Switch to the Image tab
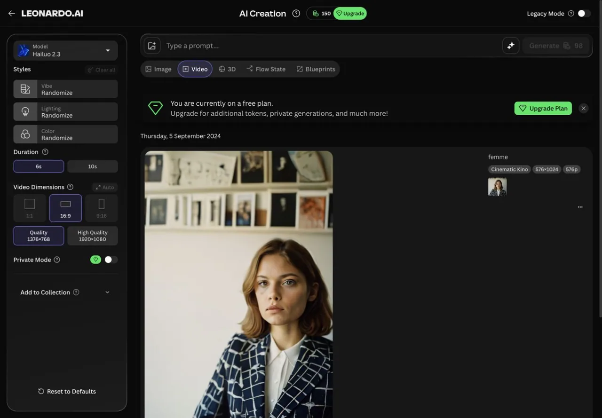This screenshot has width=602, height=418. tap(158, 69)
